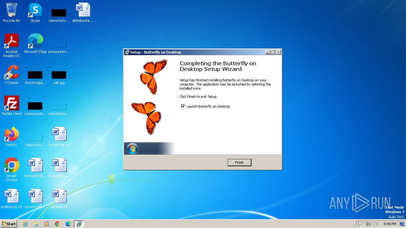Image resolution: width=406 pixels, height=228 pixels.
Task: Launch Chrome from the taskbar
Action: point(57,224)
